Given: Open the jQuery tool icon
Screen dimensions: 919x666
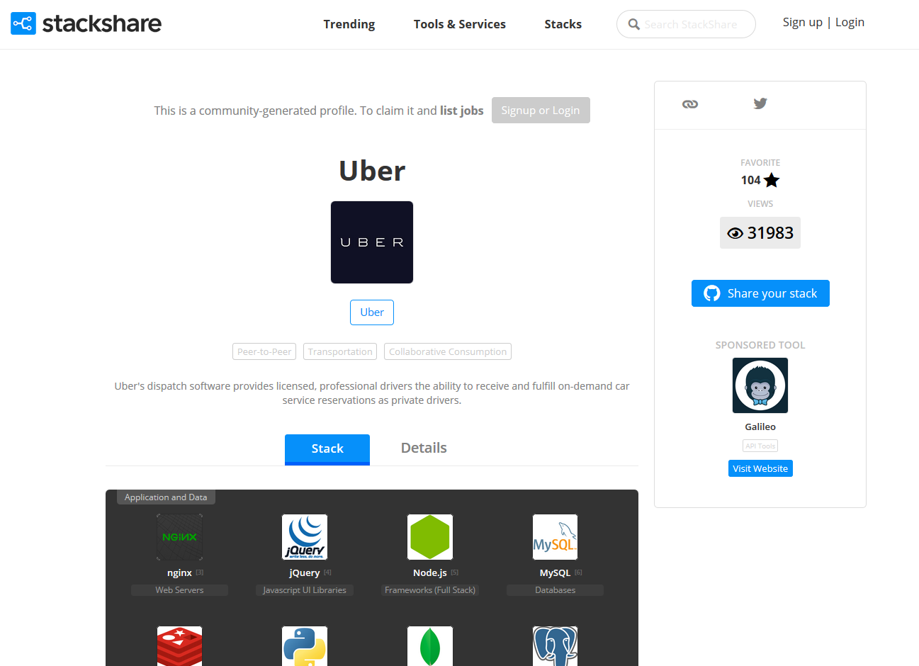Looking at the screenshot, I should click(305, 537).
